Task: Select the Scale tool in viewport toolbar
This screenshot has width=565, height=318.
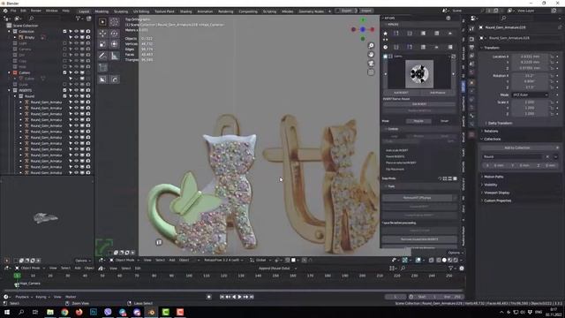Action: pos(102,44)
